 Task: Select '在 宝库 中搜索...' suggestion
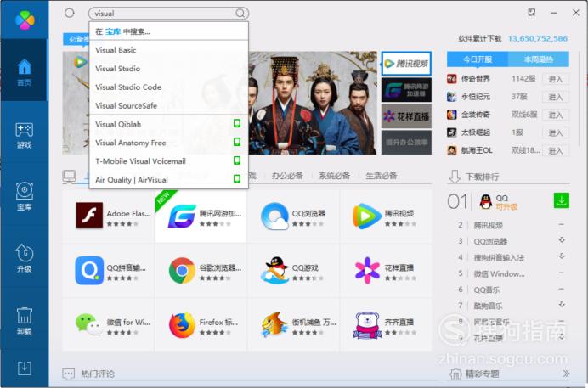click(x=169, y=31)
